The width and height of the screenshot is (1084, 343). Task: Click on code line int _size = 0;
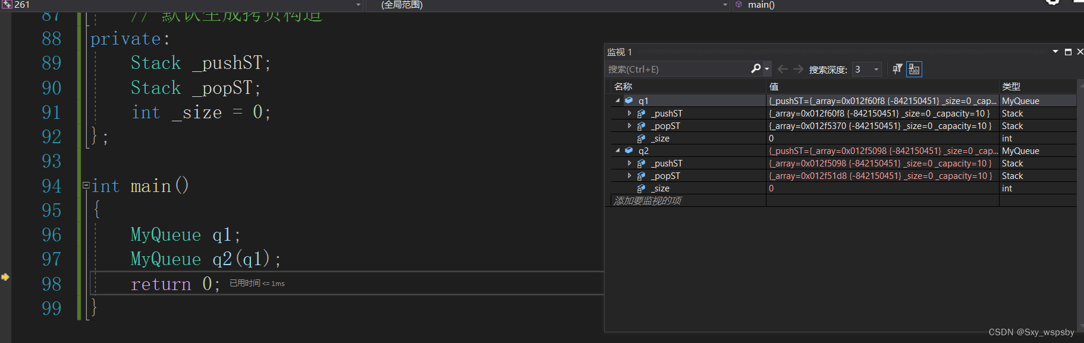[201, 112]
